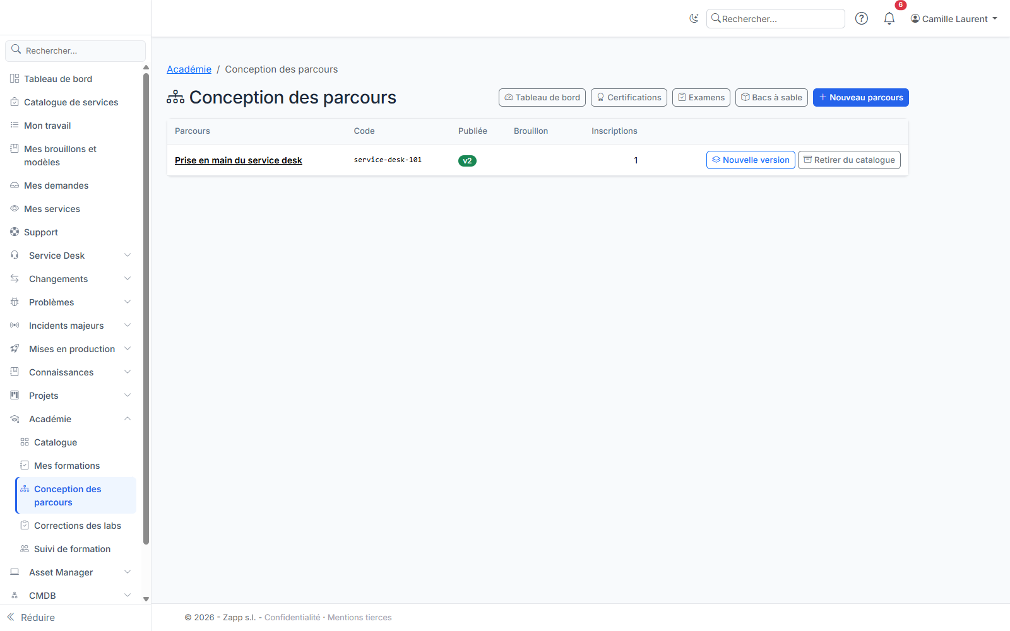The height and width of the screenshot is (631, 1010).
Task: Click the eye icon for Mes services
Action: point(15,209)
